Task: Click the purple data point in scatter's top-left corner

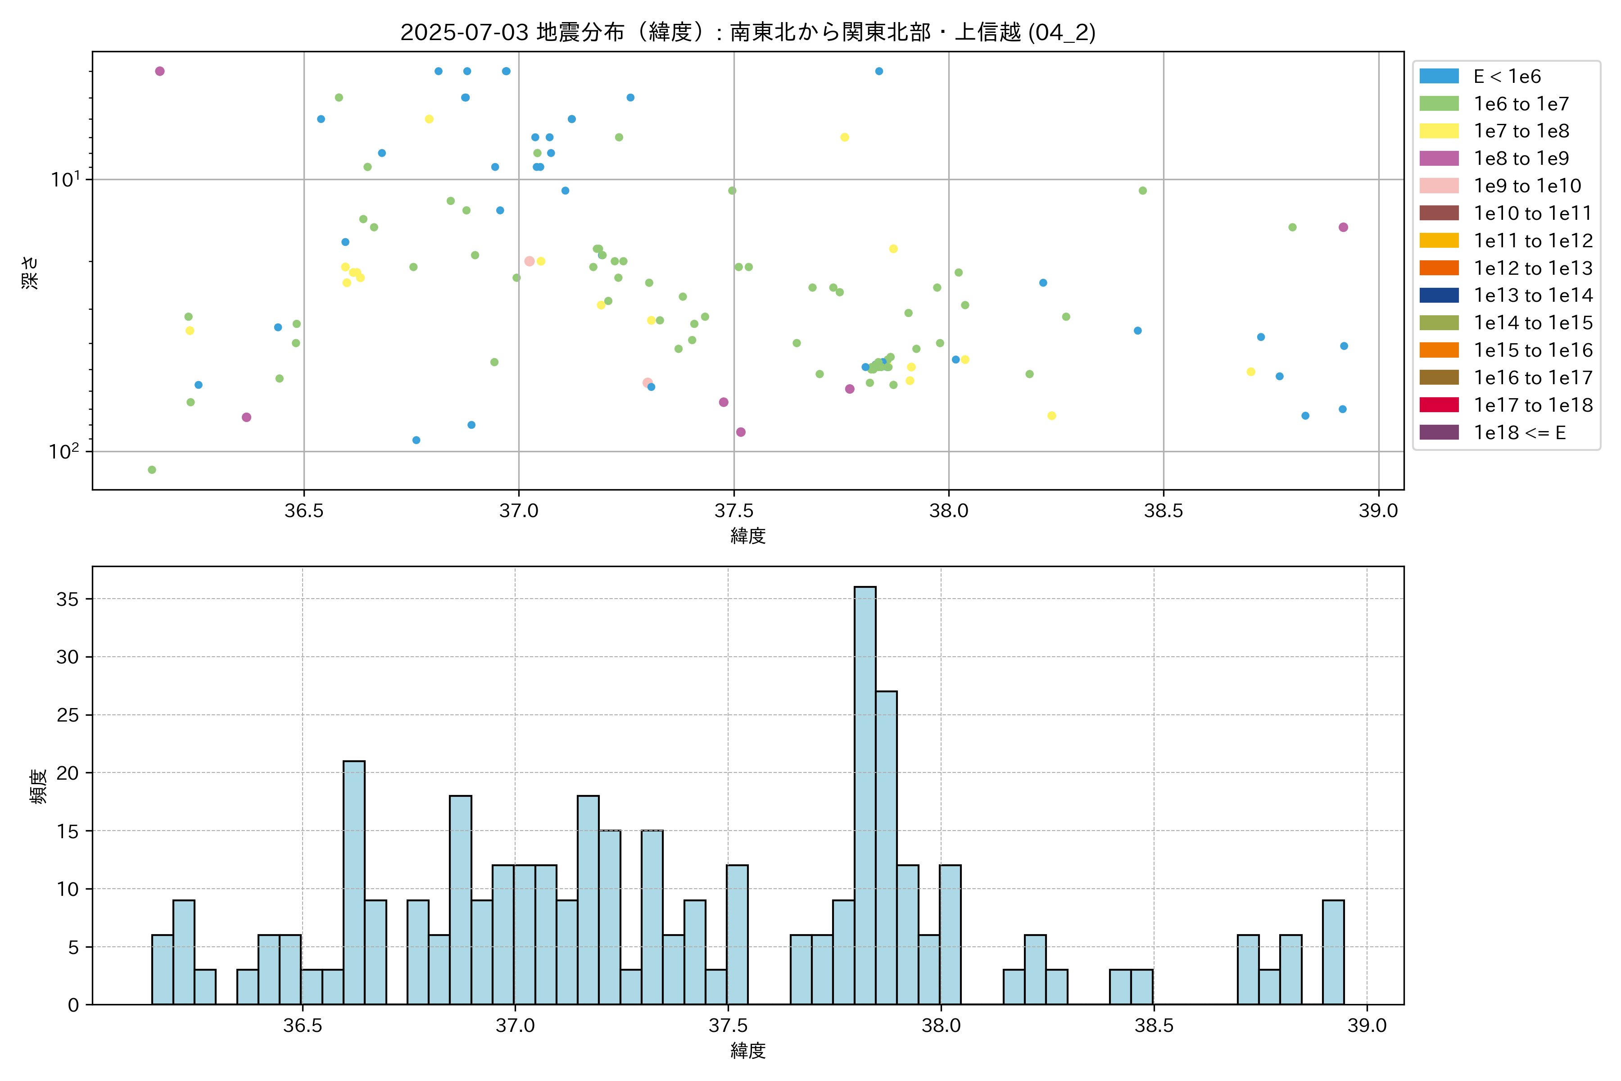Action: point(160,71)
